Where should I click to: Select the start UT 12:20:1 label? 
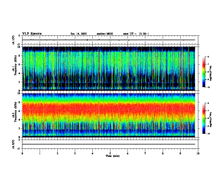[x=136, y=34]
